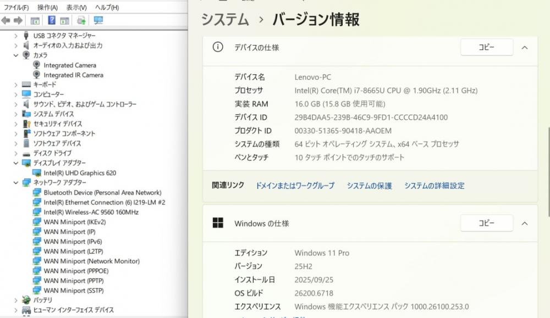Image resolution: width=550 pixels, height=318 pixels.
Task: Expand USB コネクタ マネージャー node
Action: click(x=16, y=36)
